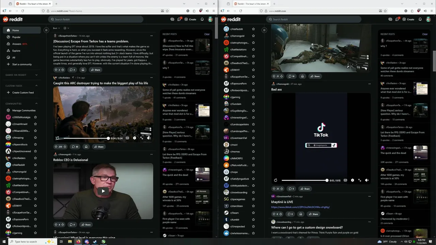Fullscreen the Bad ass video in right window
Image resolution: width=436 pixels, height=245 pixels.
pos(360,180)
